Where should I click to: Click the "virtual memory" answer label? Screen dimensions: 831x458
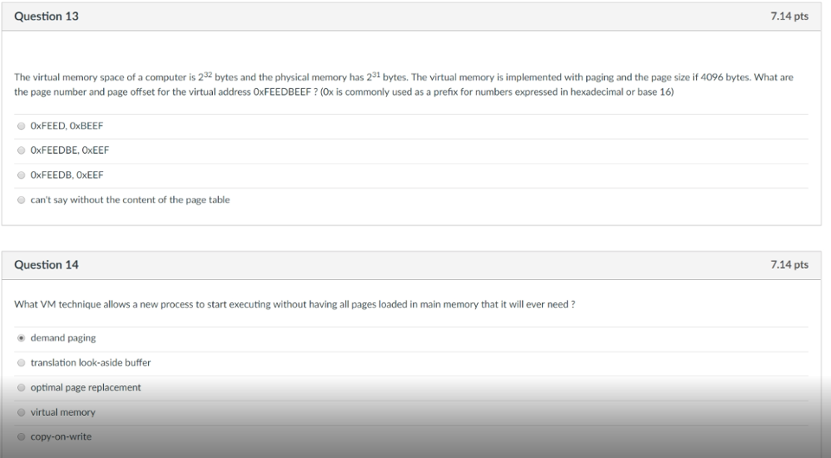[x=63, y=412]
